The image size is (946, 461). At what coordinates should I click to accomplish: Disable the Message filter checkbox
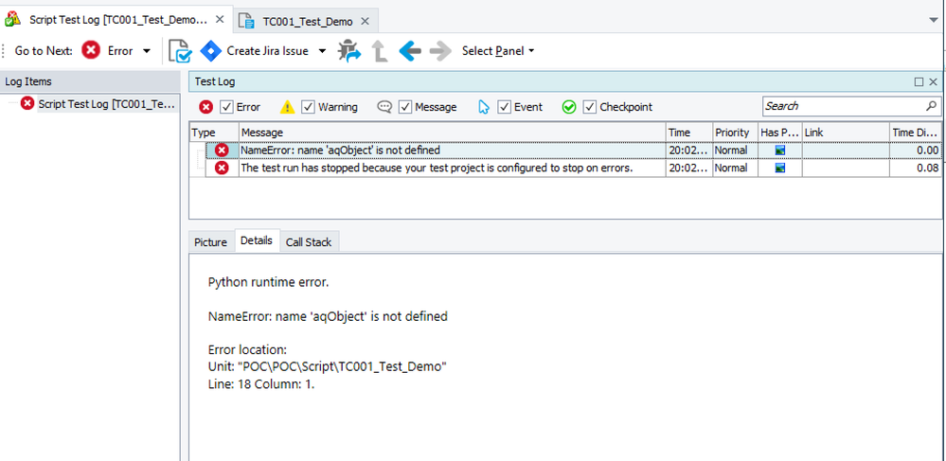(x=404, y=107)
